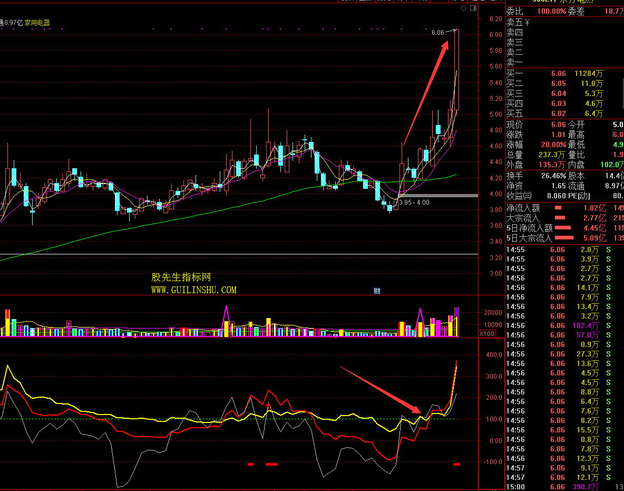The width and height of the screenshot is (624, 491).
Task: Select the 外盘 135.3万 value
Action: pyautogui.click(x=552, y=165)
